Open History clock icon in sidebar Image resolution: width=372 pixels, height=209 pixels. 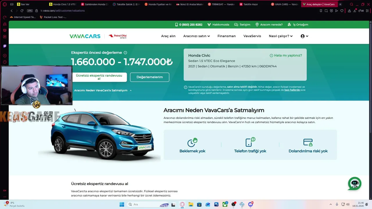coord(5,62)
